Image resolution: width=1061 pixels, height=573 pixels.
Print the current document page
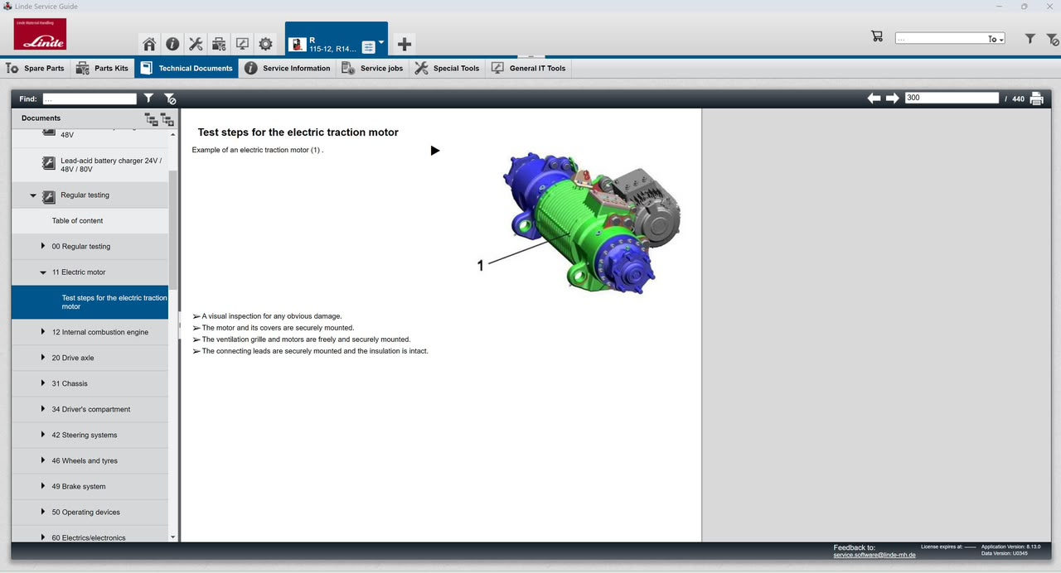[x=1036, y=99]
